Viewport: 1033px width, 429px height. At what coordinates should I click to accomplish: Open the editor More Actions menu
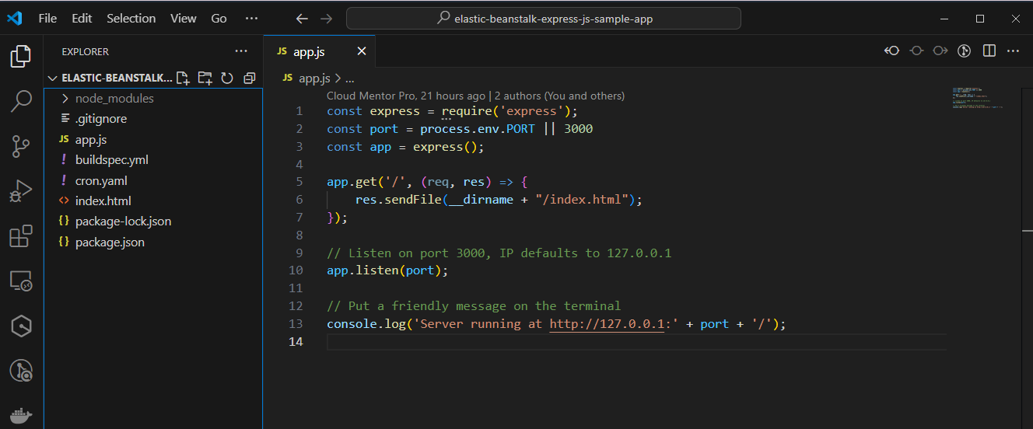[x=1014, y=51]
